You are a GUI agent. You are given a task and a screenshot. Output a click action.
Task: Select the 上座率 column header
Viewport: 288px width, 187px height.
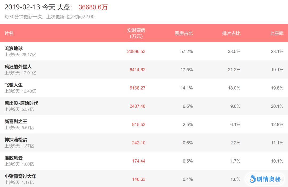277,33
